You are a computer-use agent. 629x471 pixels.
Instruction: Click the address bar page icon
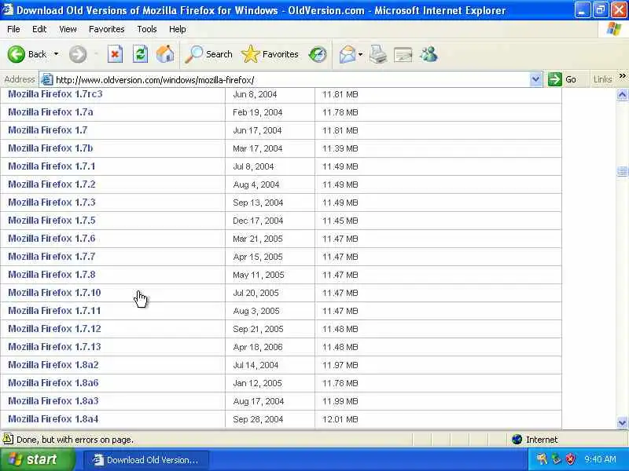click(47, 79)
